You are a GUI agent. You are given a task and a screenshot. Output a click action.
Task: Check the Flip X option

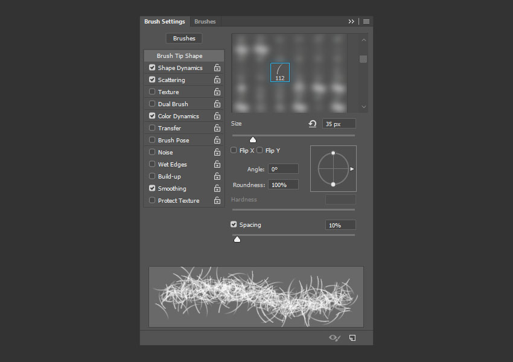click(x=234, y=150)
